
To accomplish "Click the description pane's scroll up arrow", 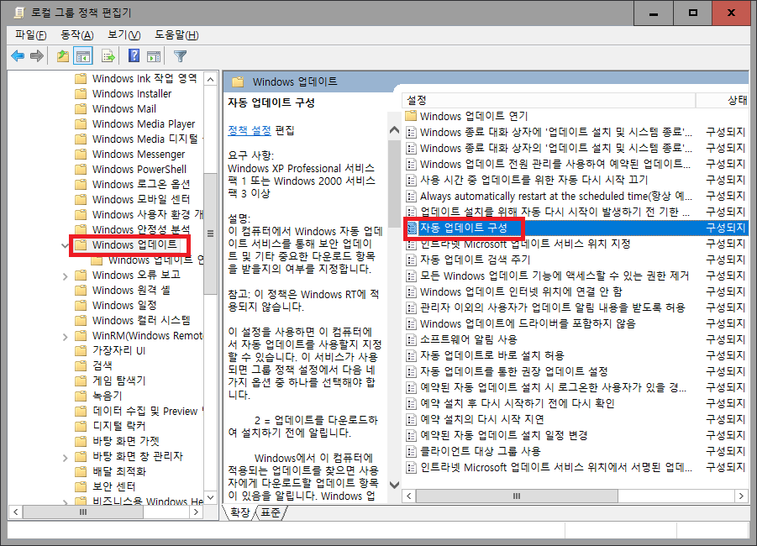I will 394,130.
